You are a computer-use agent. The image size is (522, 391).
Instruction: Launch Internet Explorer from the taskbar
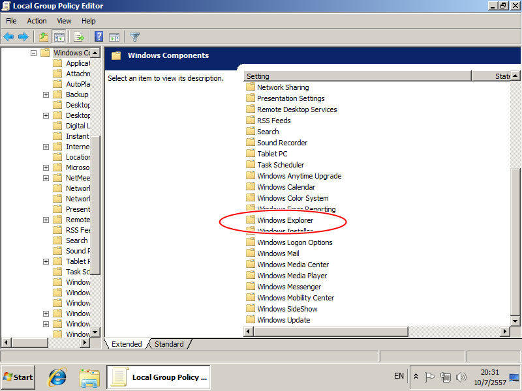click(57, 377)
